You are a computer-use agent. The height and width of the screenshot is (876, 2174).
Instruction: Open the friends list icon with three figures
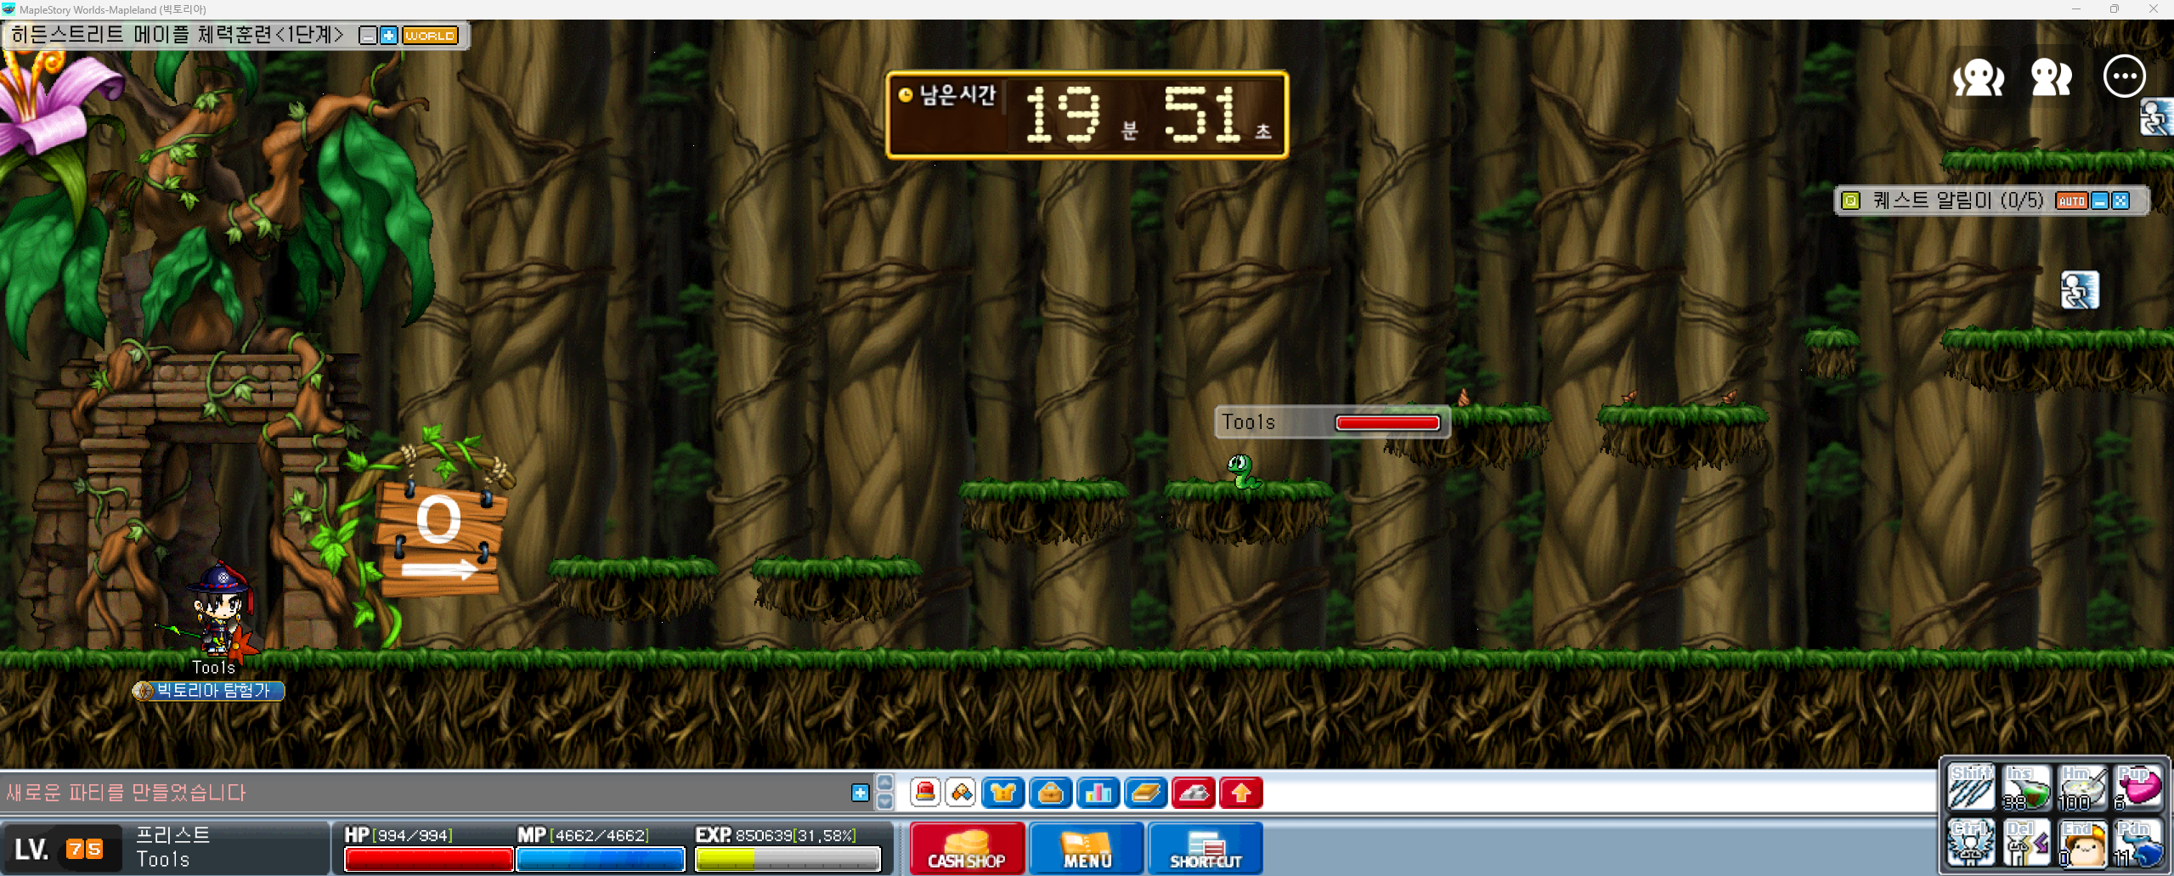pos(1978,78)
